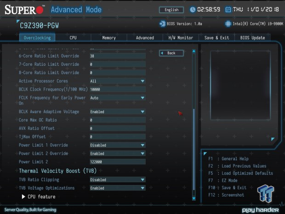Image resolution: width=285 pixels, height=214 pixels.
Task: Open TVB Voltage Optimizations dropdown
Action: [x=118, y=188]
